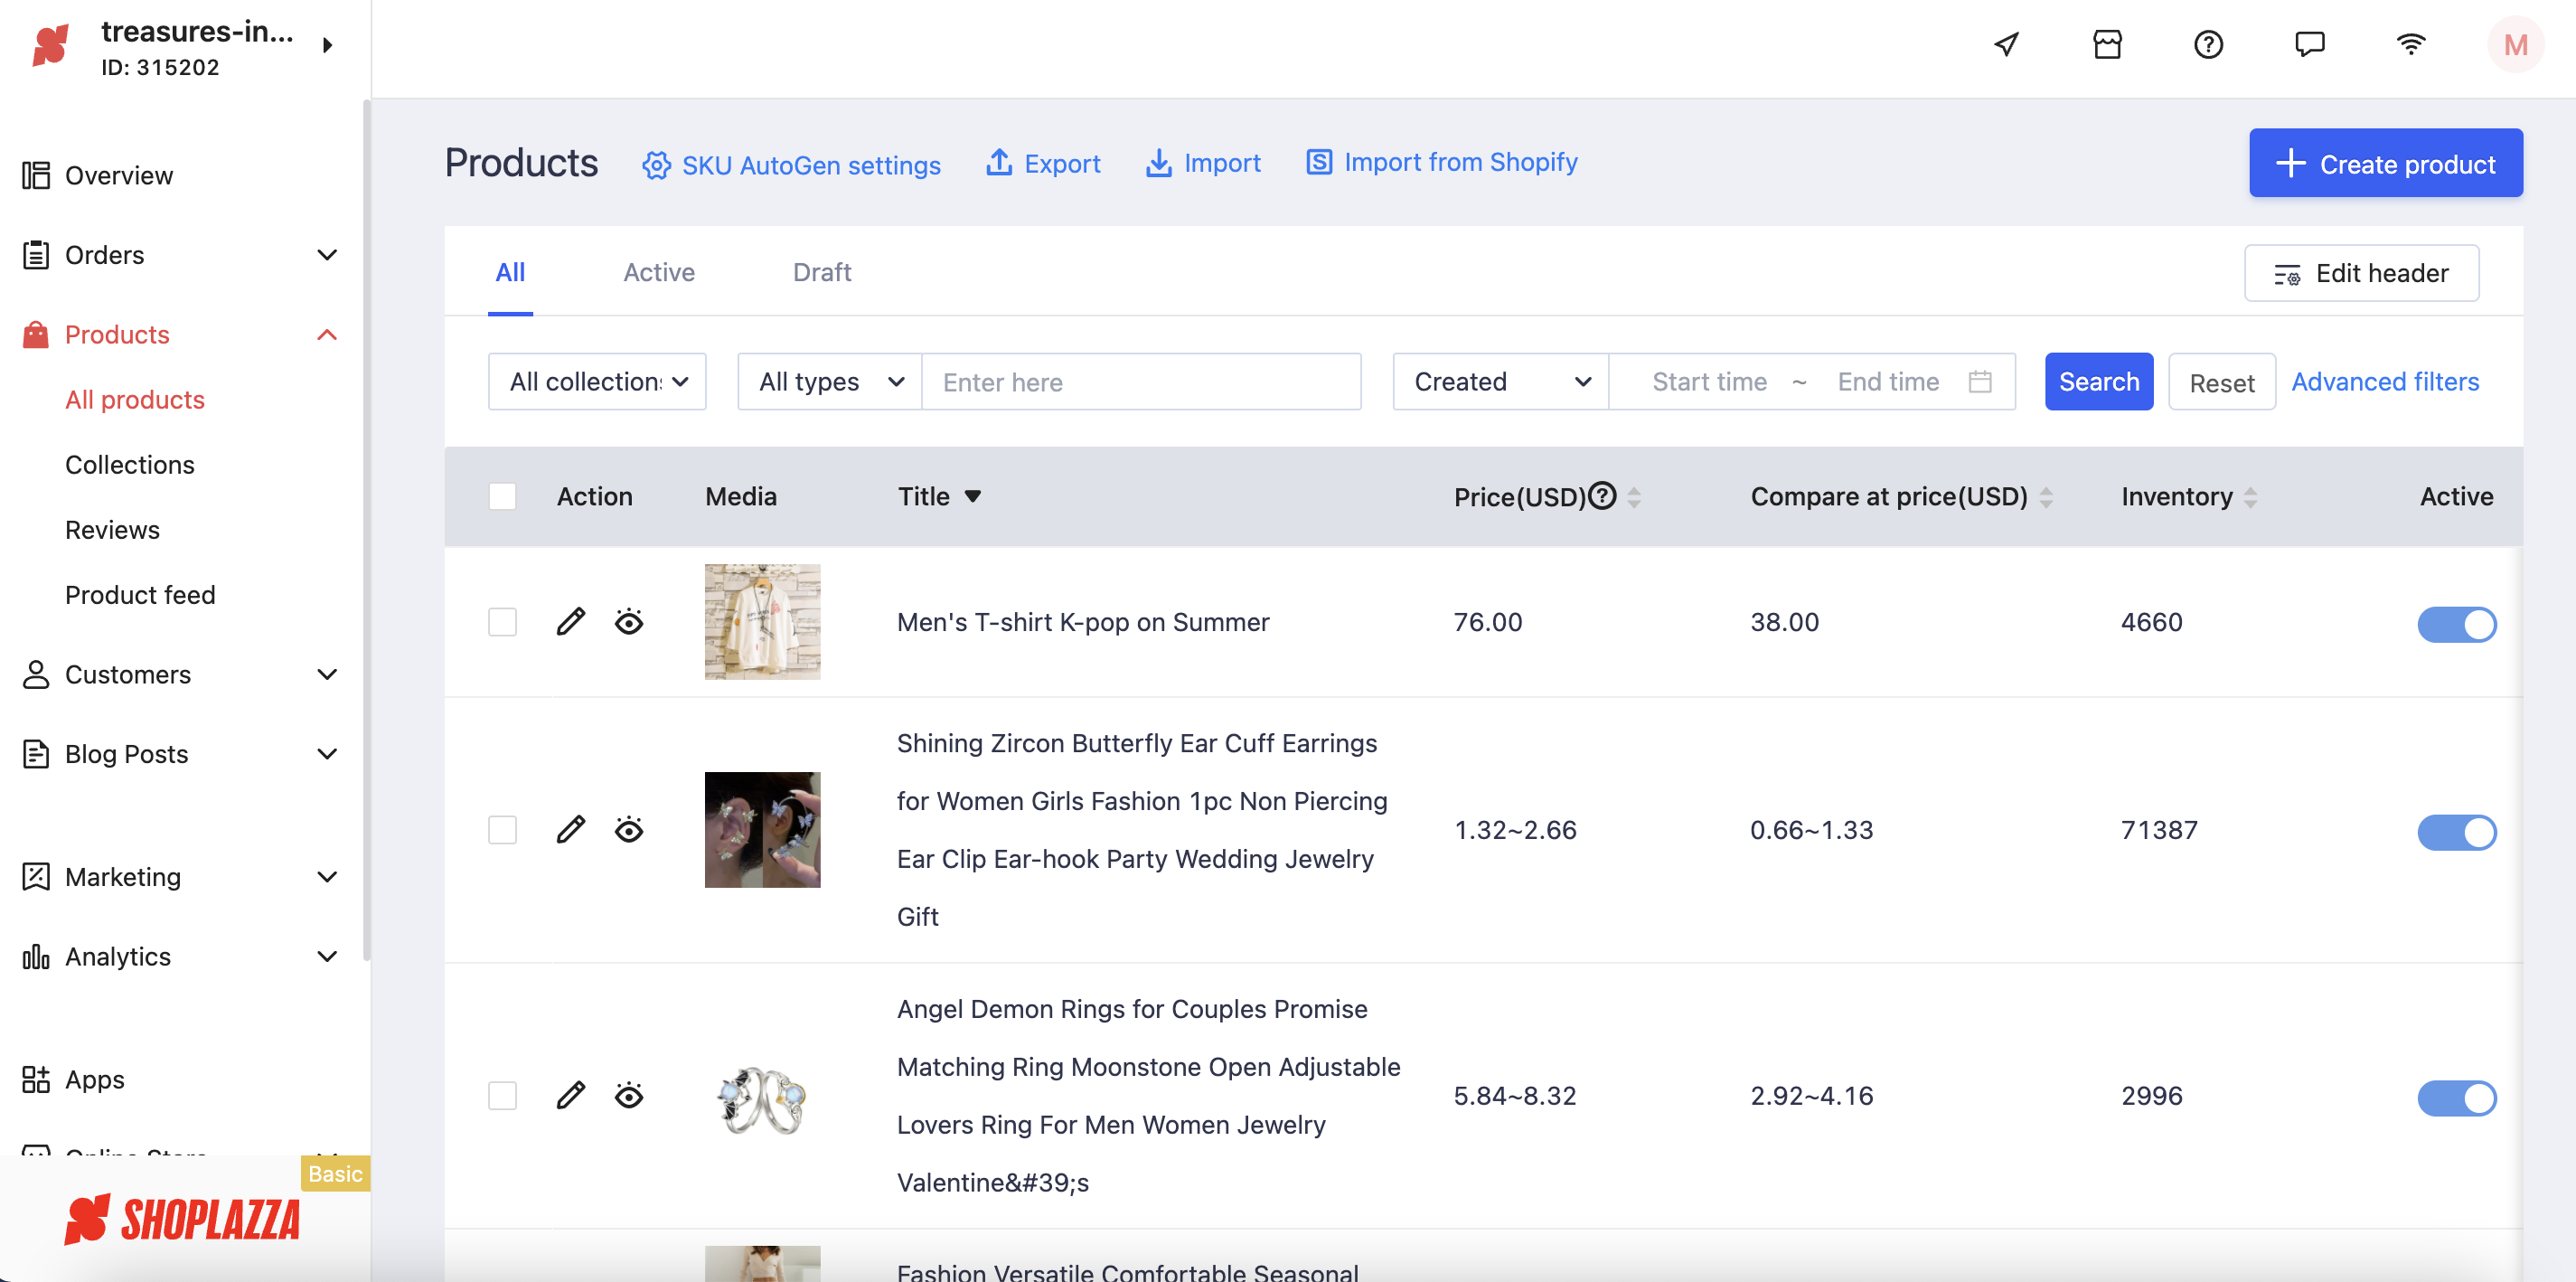Click the Price(USD) help icon
Image resolution: width=2576 pixels, height=1282 pixels.
[x=1602, y=495]
